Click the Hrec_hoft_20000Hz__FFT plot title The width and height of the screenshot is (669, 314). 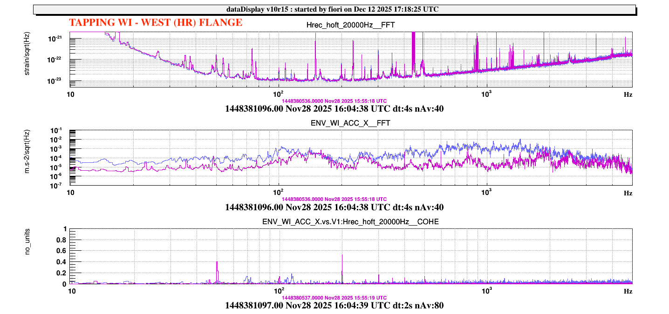[x=350, y=25]
